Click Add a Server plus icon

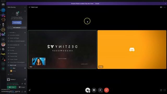click(x=3, y=64)
